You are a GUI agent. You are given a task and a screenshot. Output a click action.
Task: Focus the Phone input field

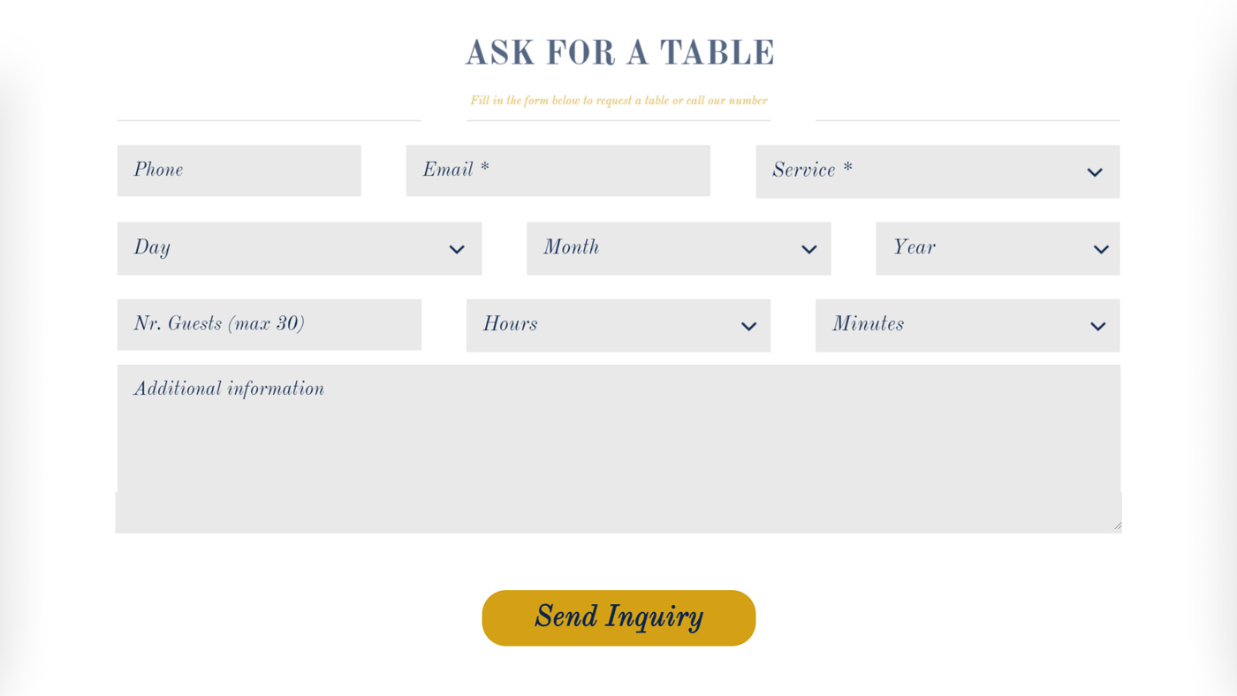tap(239, 170)
